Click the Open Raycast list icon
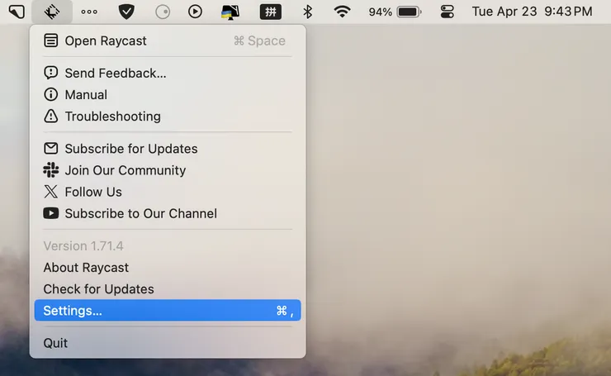 (50, 40)
